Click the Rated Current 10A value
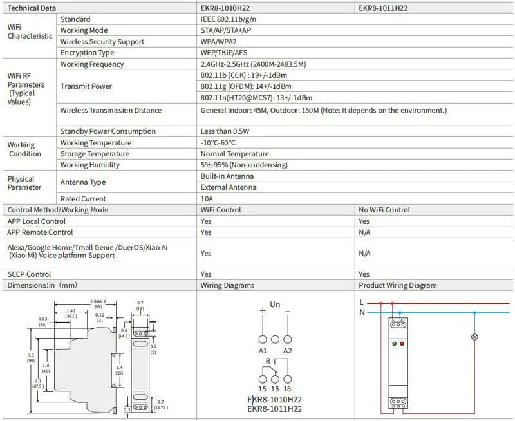 tap(207, 199)
